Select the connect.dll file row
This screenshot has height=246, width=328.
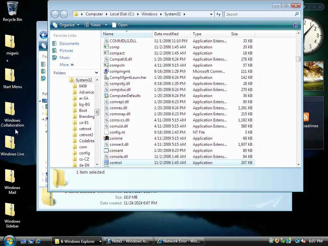(178, 144)
